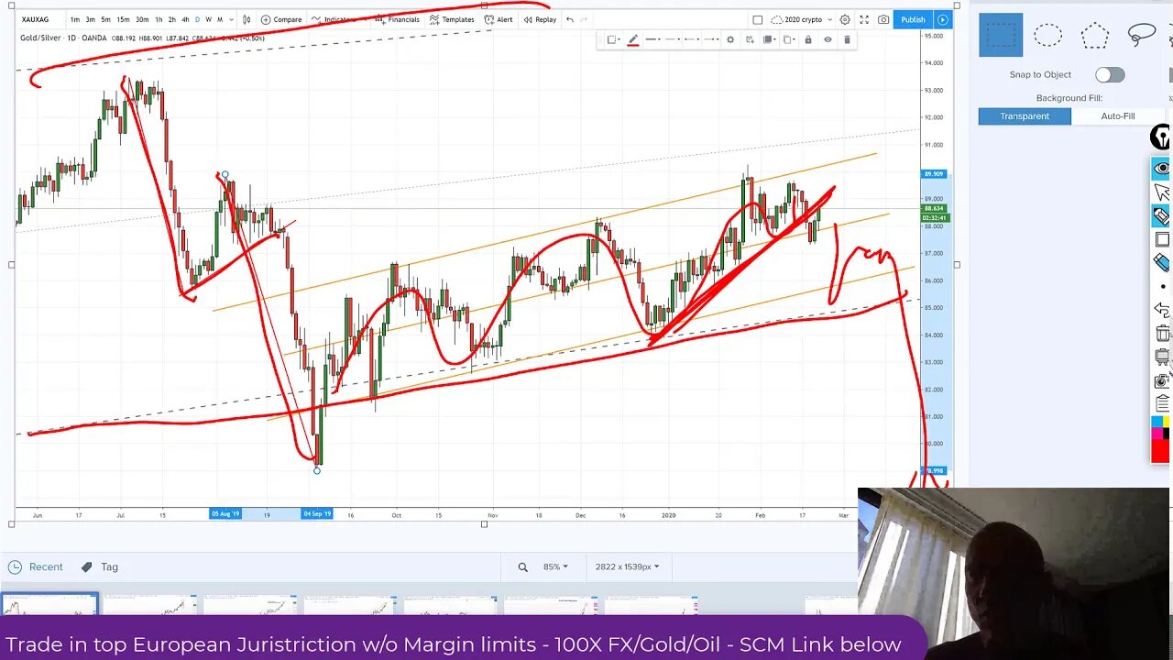Click the 05 Aug '19 date marker
The image size is (1173, 660).
tap(225, 514)
